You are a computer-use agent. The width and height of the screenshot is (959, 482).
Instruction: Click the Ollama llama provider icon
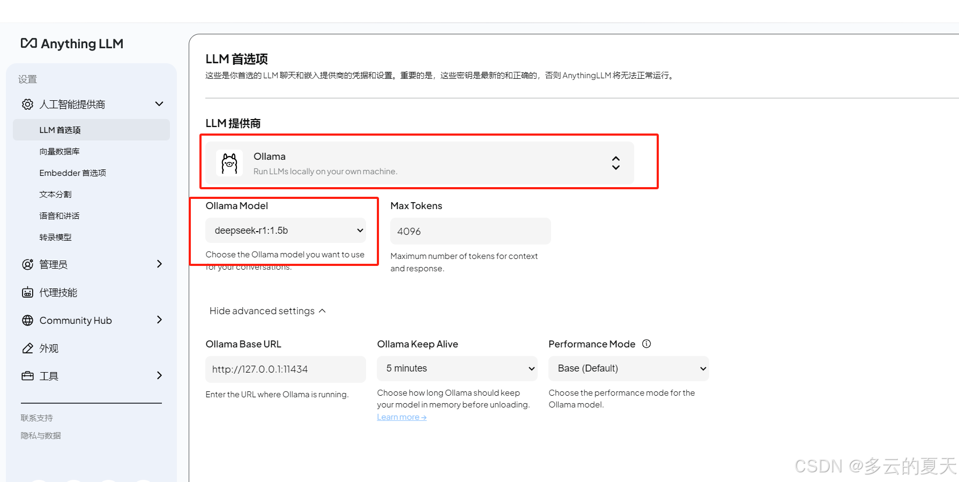229,163
